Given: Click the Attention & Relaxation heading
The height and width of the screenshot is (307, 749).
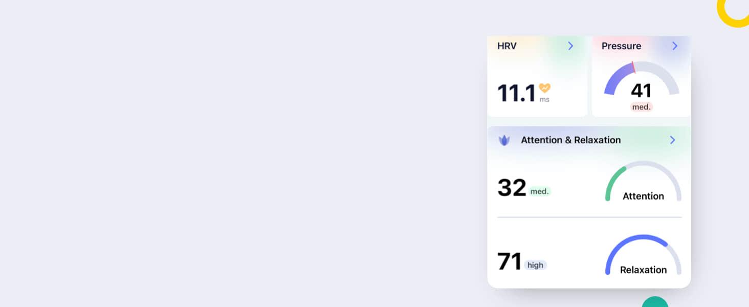Looking at the screenshot, I should pyautogui.click(x=570, y=140).
